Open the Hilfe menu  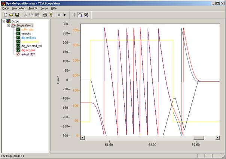(x=54, y=8)
